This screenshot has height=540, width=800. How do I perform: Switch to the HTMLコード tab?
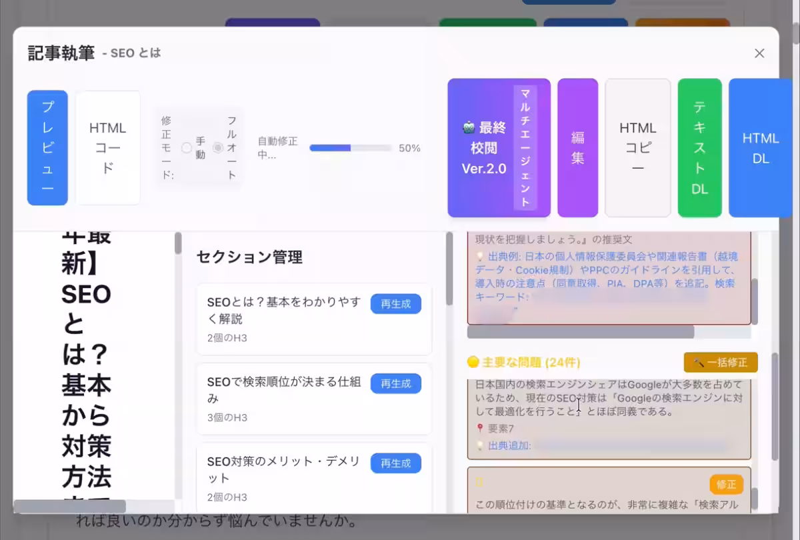(x=108, y=148)
